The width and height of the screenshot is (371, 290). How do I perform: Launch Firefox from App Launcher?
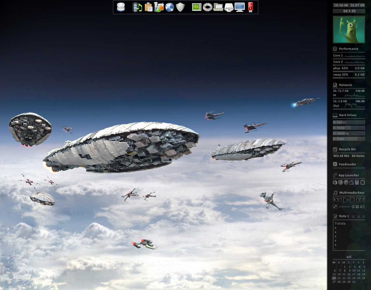341,182
